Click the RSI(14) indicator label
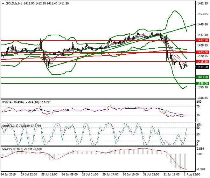Image resolution: width=210 pixels, height=178 pixels. click(8, 102)
